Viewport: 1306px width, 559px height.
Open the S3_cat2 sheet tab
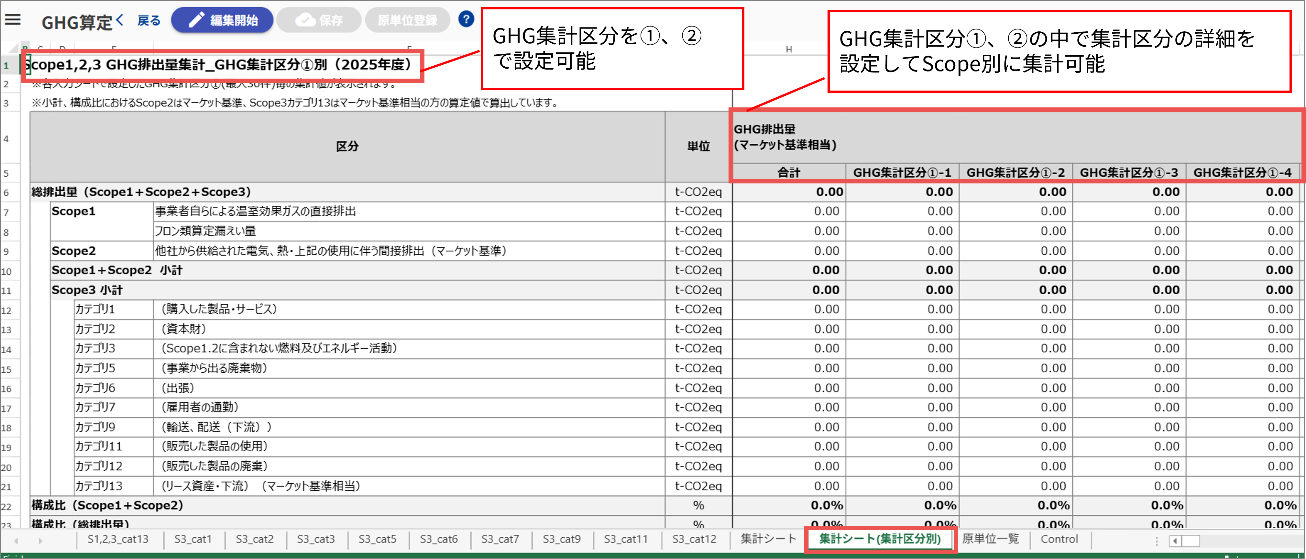255,539
